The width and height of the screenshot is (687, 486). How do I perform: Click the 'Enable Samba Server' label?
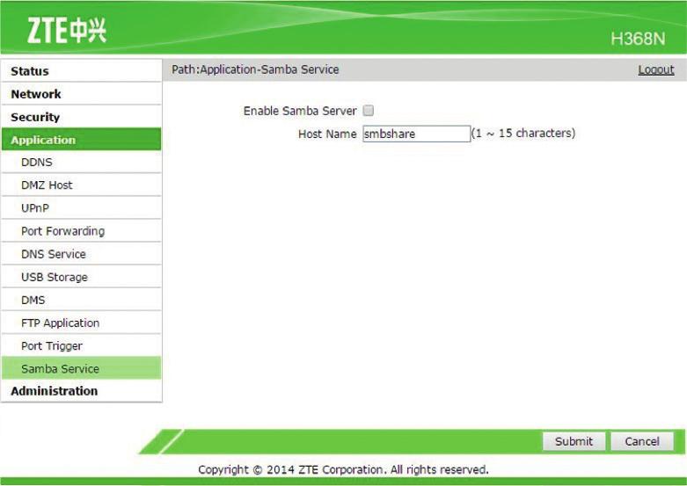click(300, 111)
